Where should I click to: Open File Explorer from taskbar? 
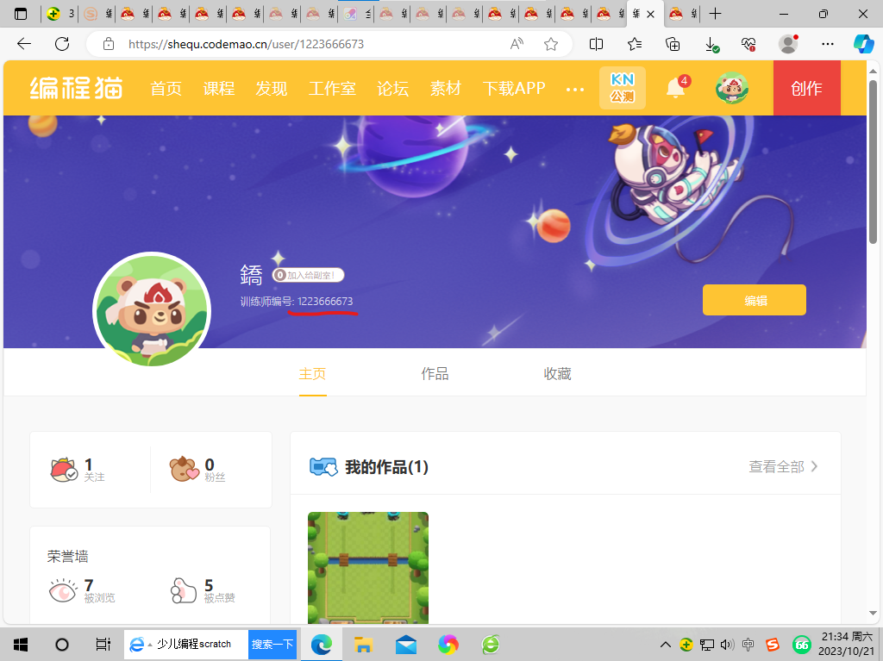[363, 645]
